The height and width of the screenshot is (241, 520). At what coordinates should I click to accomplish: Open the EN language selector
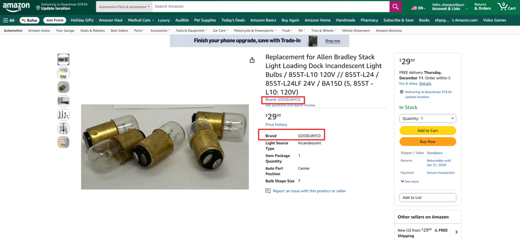pyautogui.click(x=419, y=8)
